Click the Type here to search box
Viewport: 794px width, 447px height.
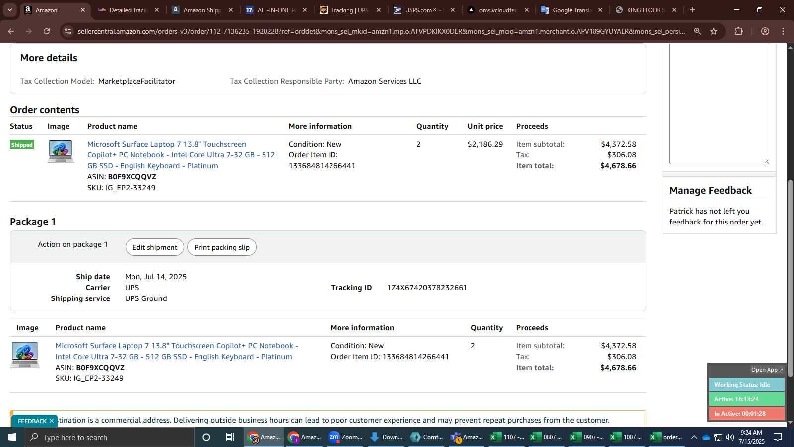[x=109, y=437]
